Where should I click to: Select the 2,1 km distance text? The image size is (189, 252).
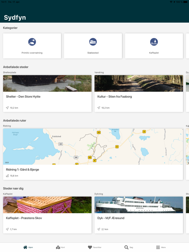click(x=105, y=229)
